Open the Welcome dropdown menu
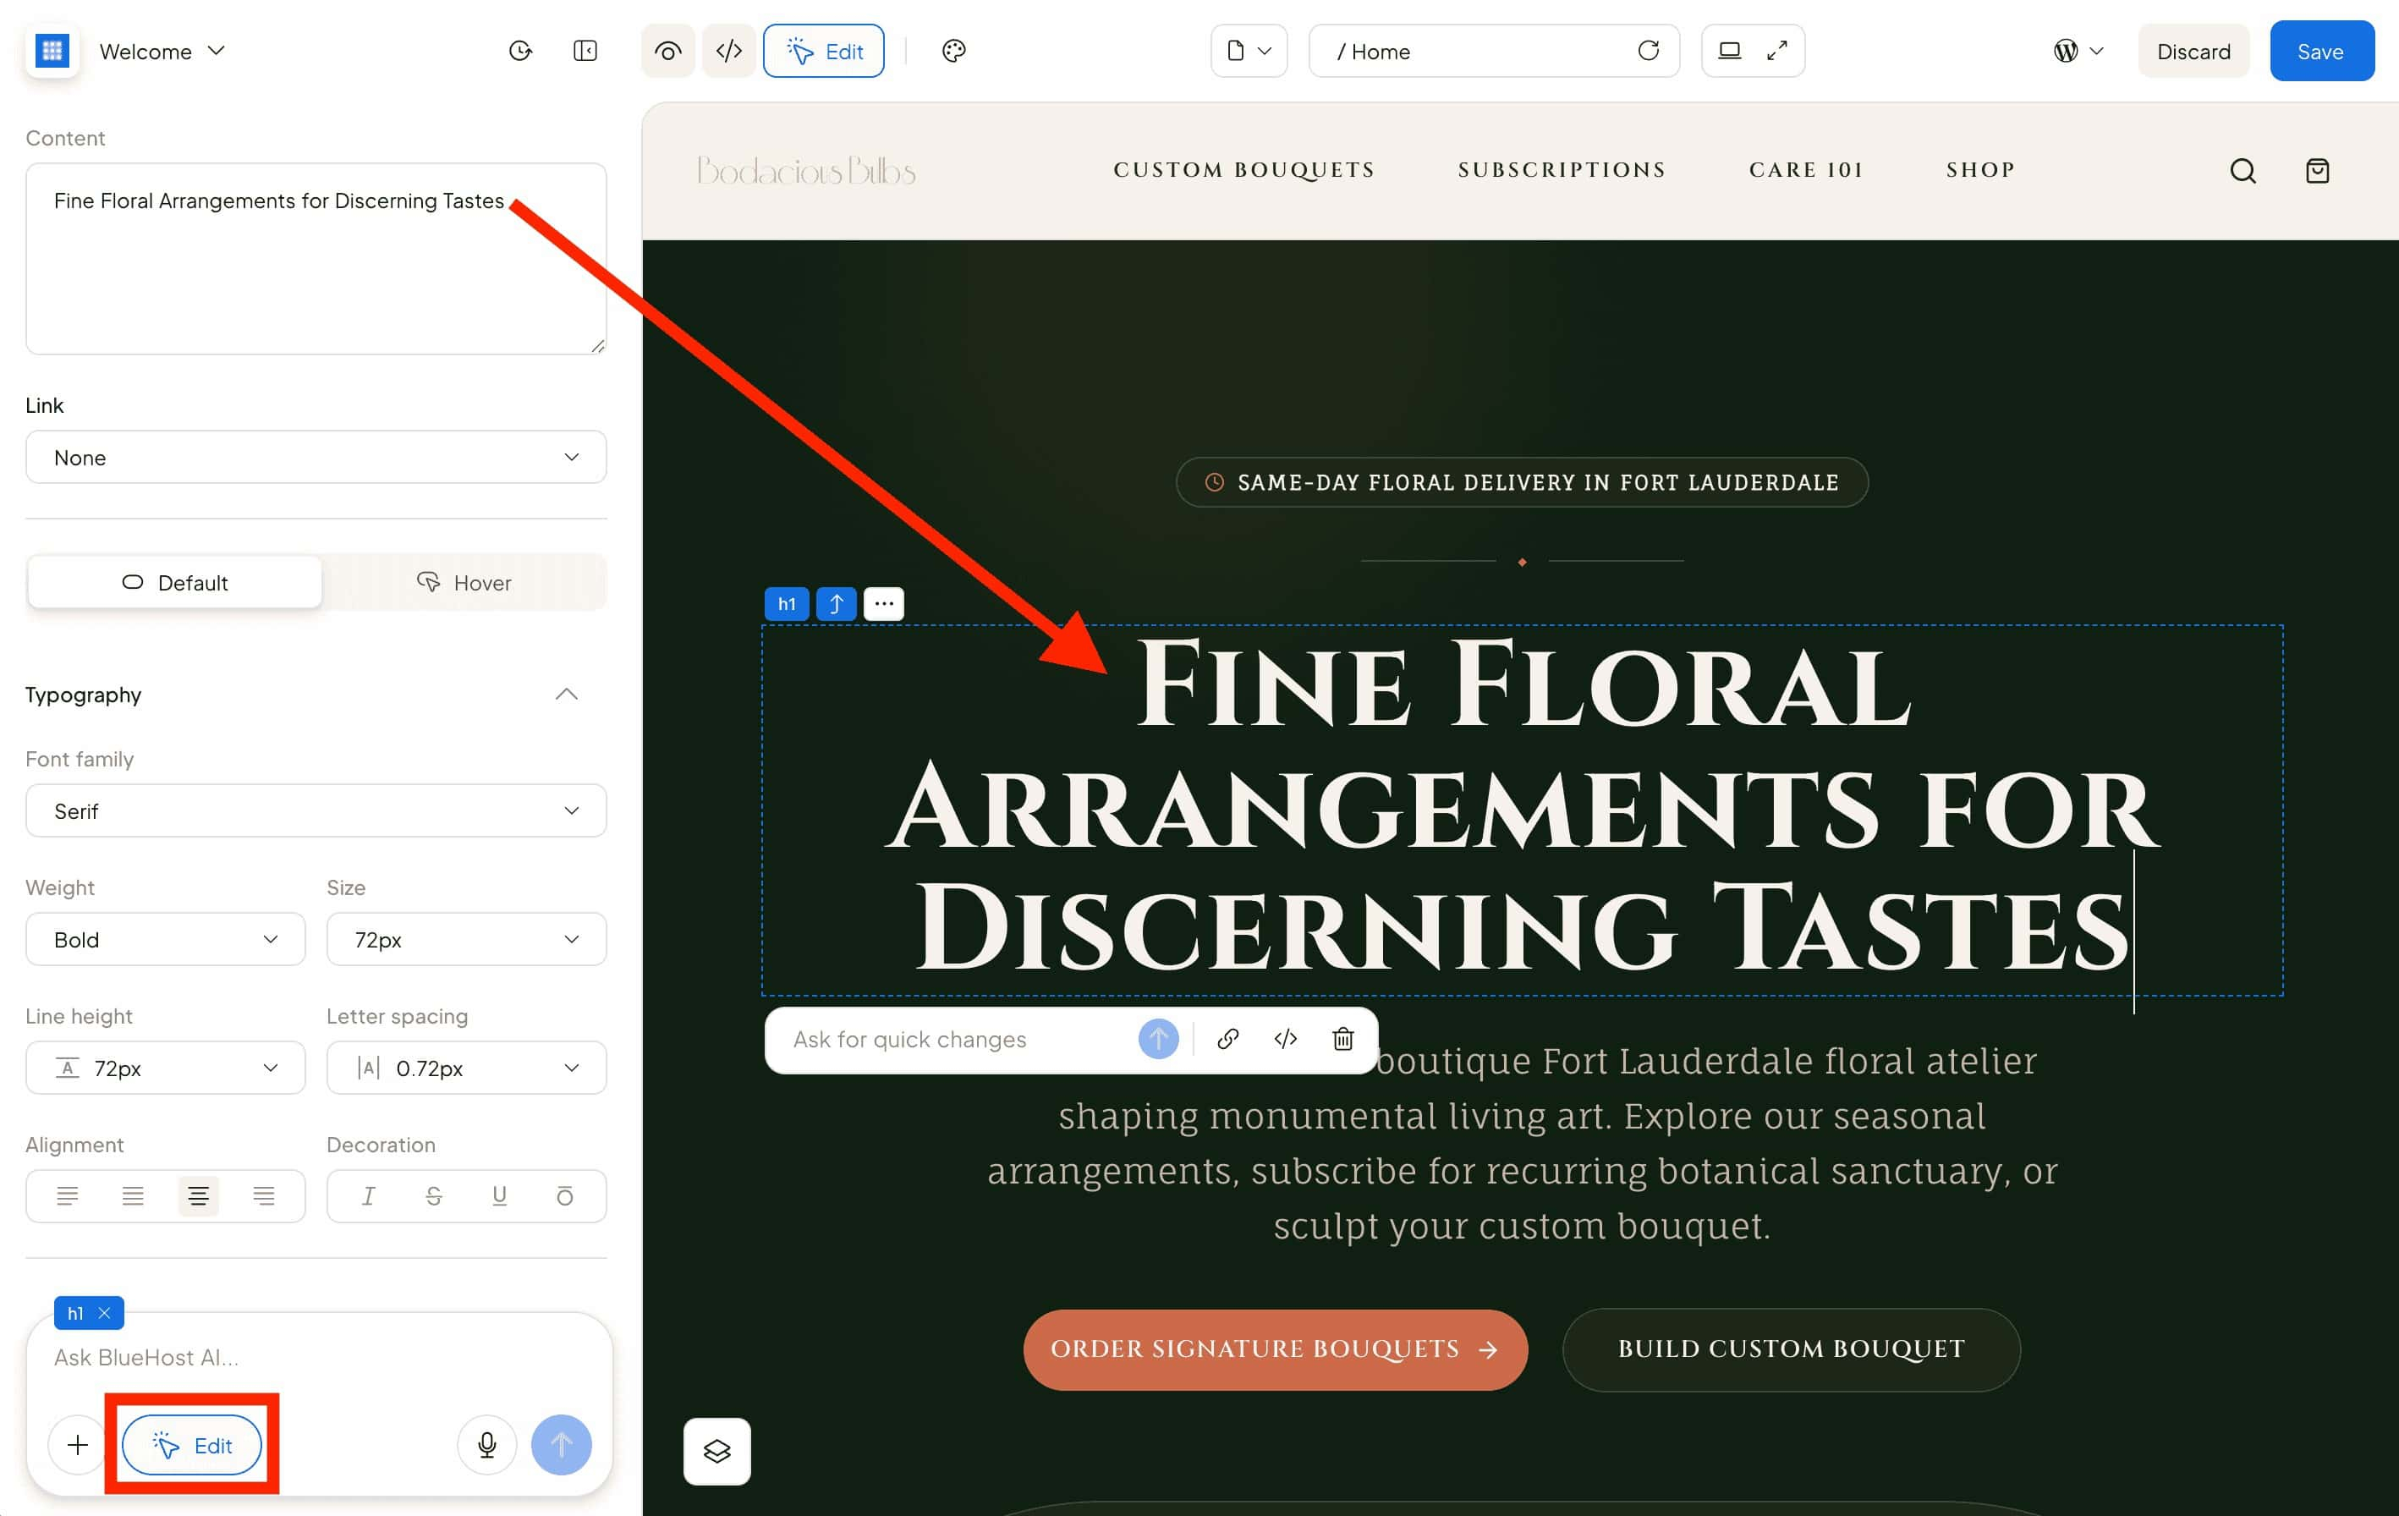The height and width of the screenshot is (1516, 2399). [x=162, y=51]
